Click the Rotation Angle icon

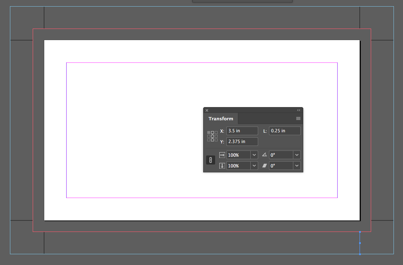pos(264,155)
